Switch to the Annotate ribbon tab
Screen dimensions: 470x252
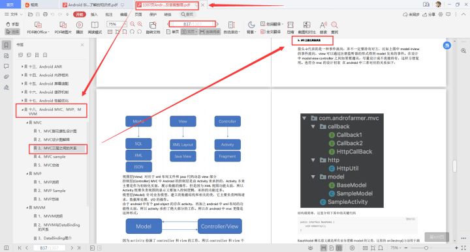pyautogui.click(x=109, y=14)
